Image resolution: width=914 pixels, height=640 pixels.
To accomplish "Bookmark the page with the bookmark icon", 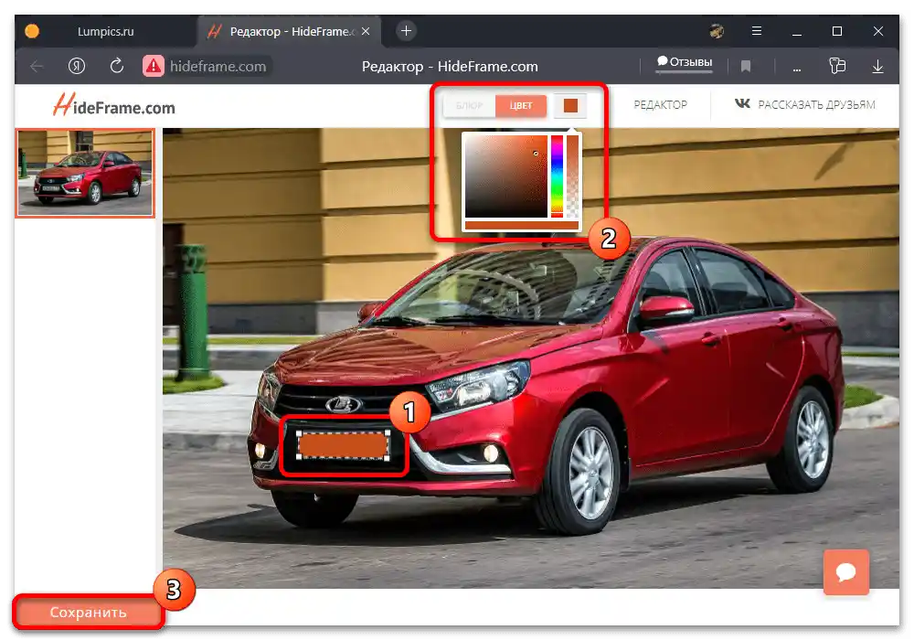I will tap(746, 67).
